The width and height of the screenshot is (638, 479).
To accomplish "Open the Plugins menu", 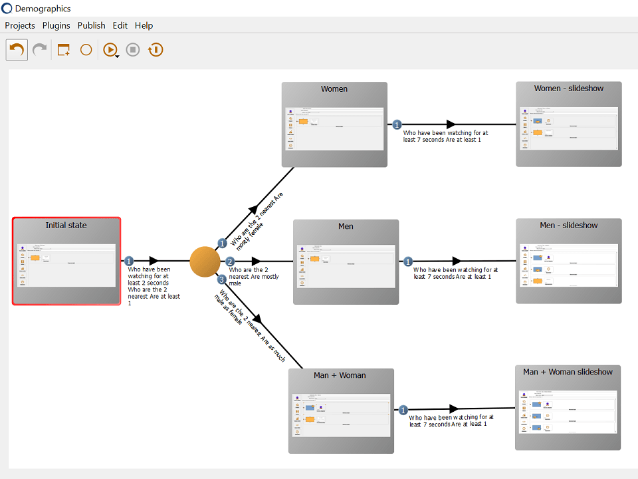I will (x=56, y=25).
